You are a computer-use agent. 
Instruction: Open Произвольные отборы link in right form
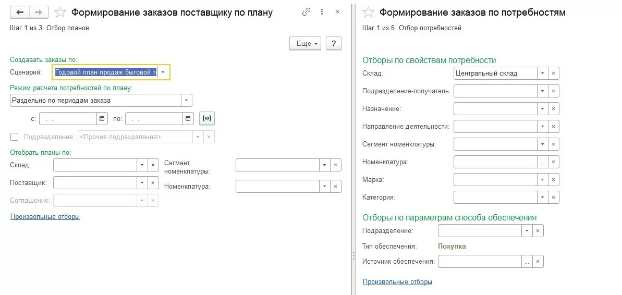click(397, 282)
